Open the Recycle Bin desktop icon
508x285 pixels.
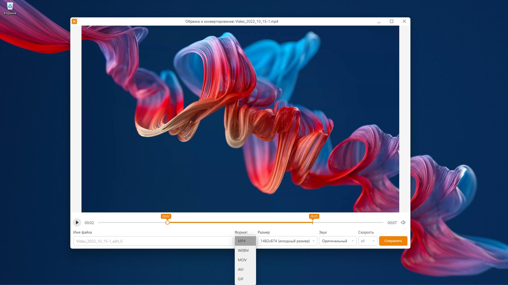(x=10, y=8)
